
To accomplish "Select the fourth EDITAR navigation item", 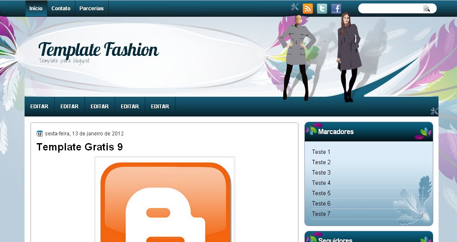I will point(130,106).
